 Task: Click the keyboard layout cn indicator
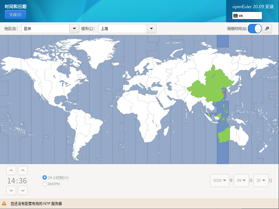pos(247,16)
